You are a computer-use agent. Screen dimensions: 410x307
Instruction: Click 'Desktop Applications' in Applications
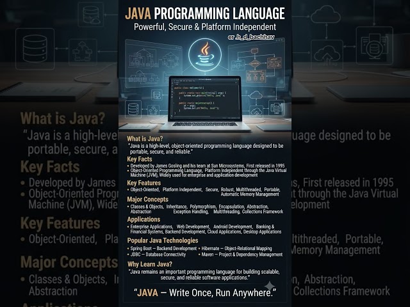[262, 232]
